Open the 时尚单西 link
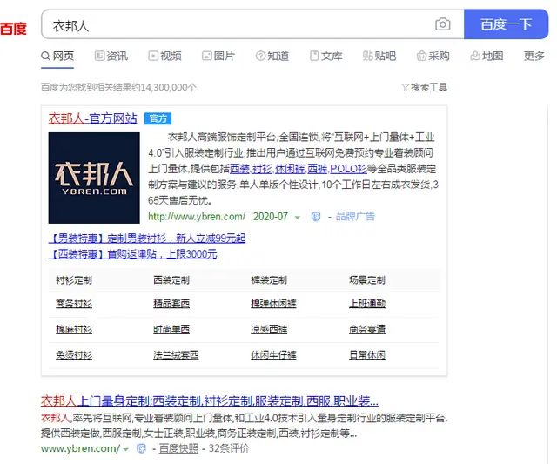557x464 pixels. tap(171, 329)
